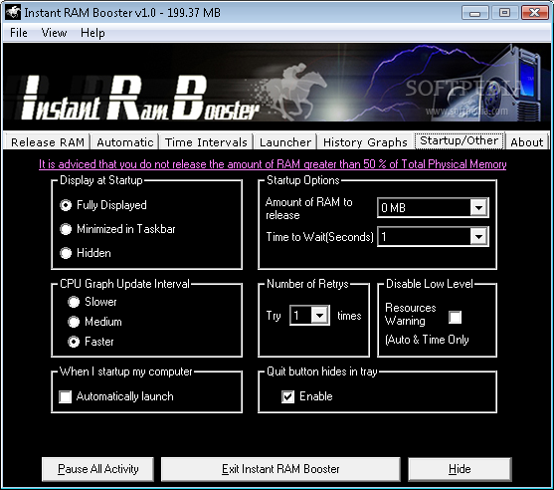Check Disable Low Level Resources Warning box
This screenshot has width=554, height=490.
pos(456,317)
